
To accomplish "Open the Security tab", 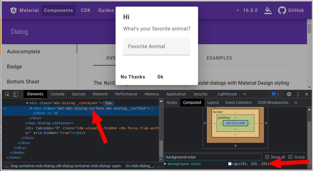I will [x=200, y=94].
